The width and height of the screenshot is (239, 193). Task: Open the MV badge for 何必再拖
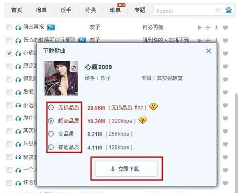[51, 27]
